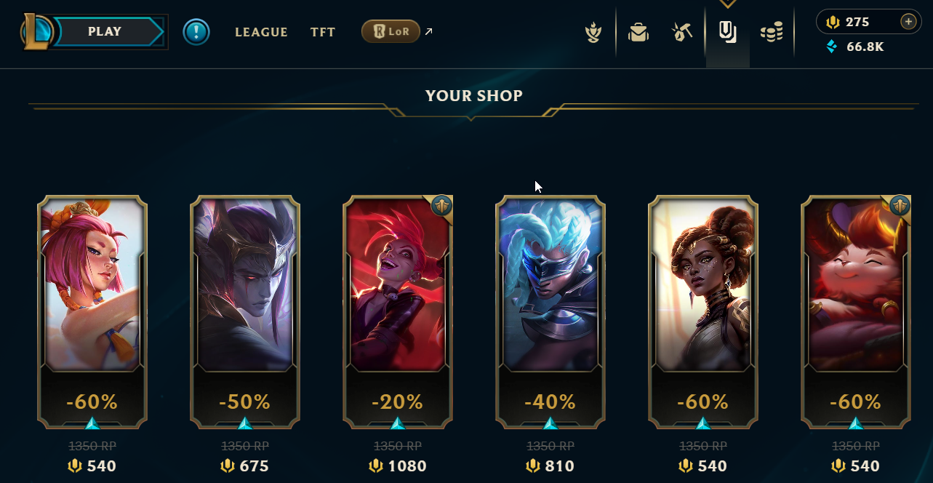
Task: Select the dark masked skin at -50% discount
Action: pos(245,311)
